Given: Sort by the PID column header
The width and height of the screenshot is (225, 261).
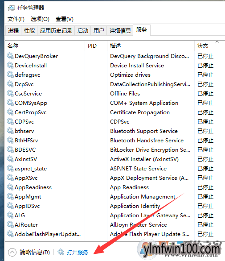Looking at the screenshot, I should coord(96,46).
